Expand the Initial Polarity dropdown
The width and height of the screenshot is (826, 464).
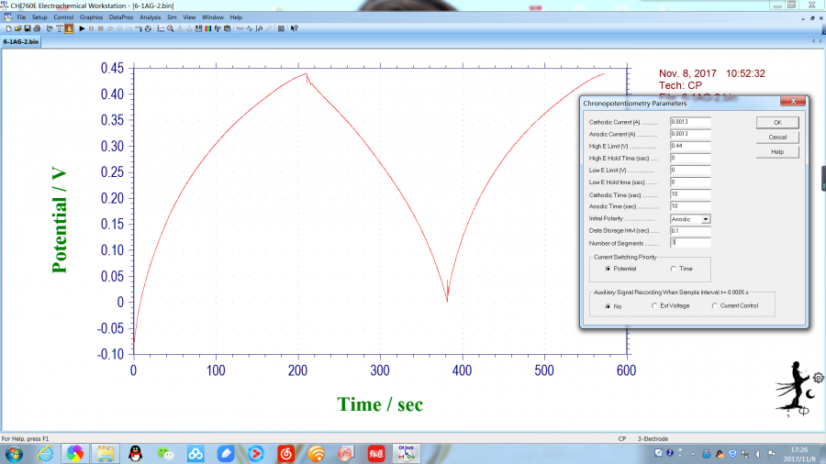[x=706, y=219]
